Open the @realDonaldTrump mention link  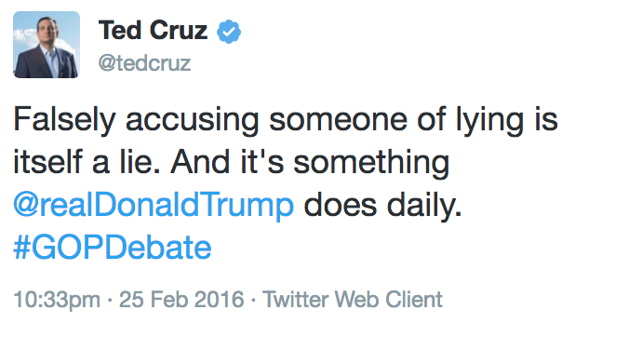(154, 205)
